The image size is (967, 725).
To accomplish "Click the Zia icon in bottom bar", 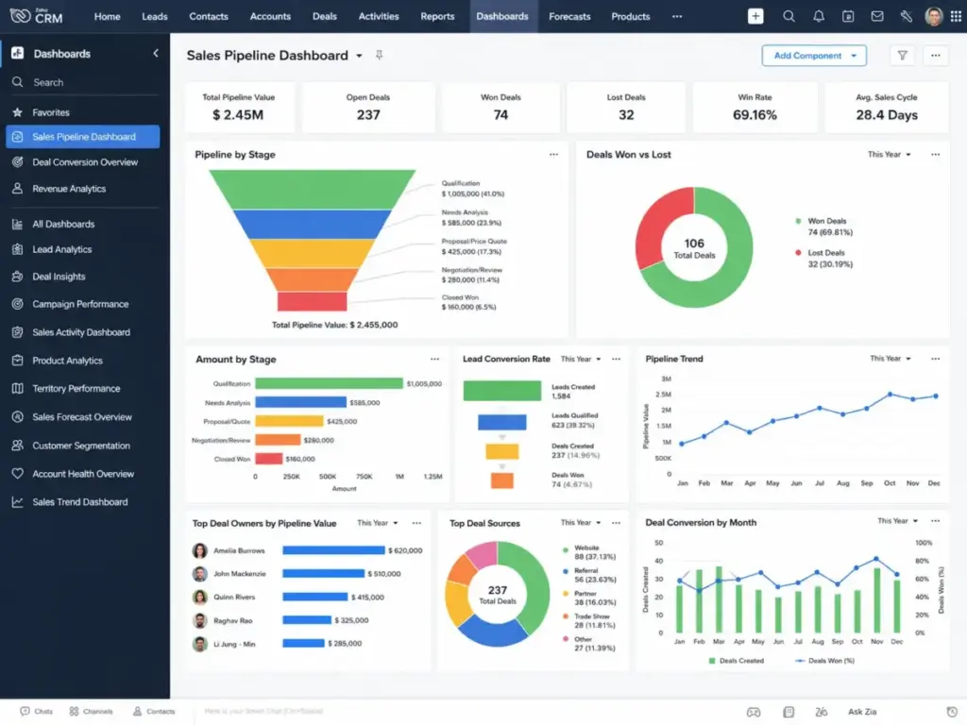I will pos(821,712).
